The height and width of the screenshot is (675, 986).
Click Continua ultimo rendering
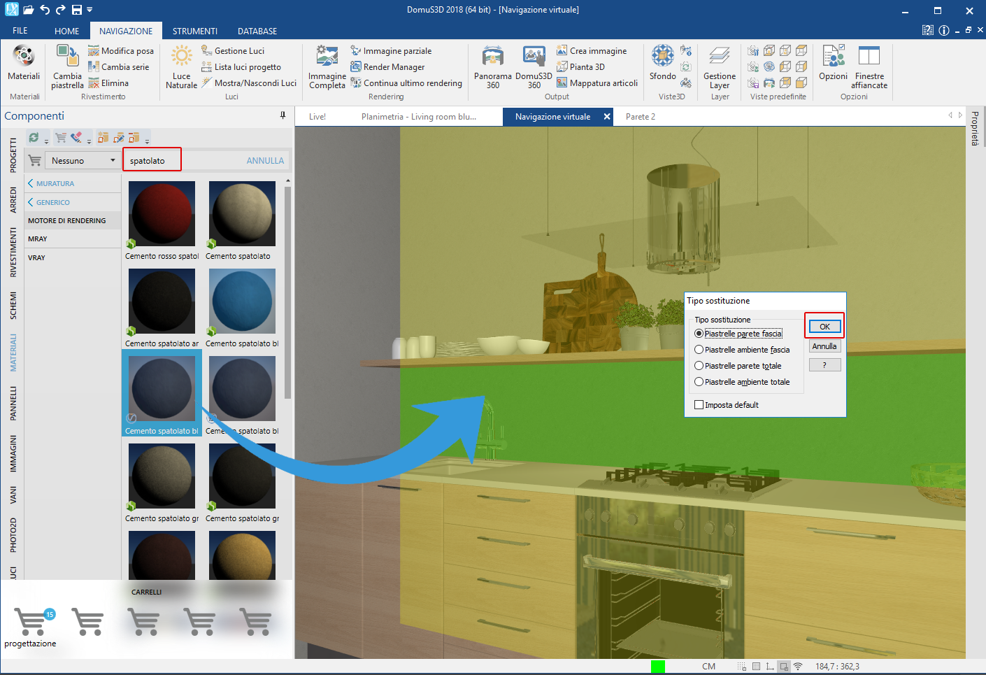click(x=406, y=83)
